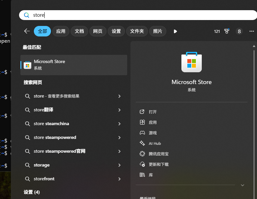
Task: Expand the 'store steampowered' suggestion chevron
Action: point(120,138)
